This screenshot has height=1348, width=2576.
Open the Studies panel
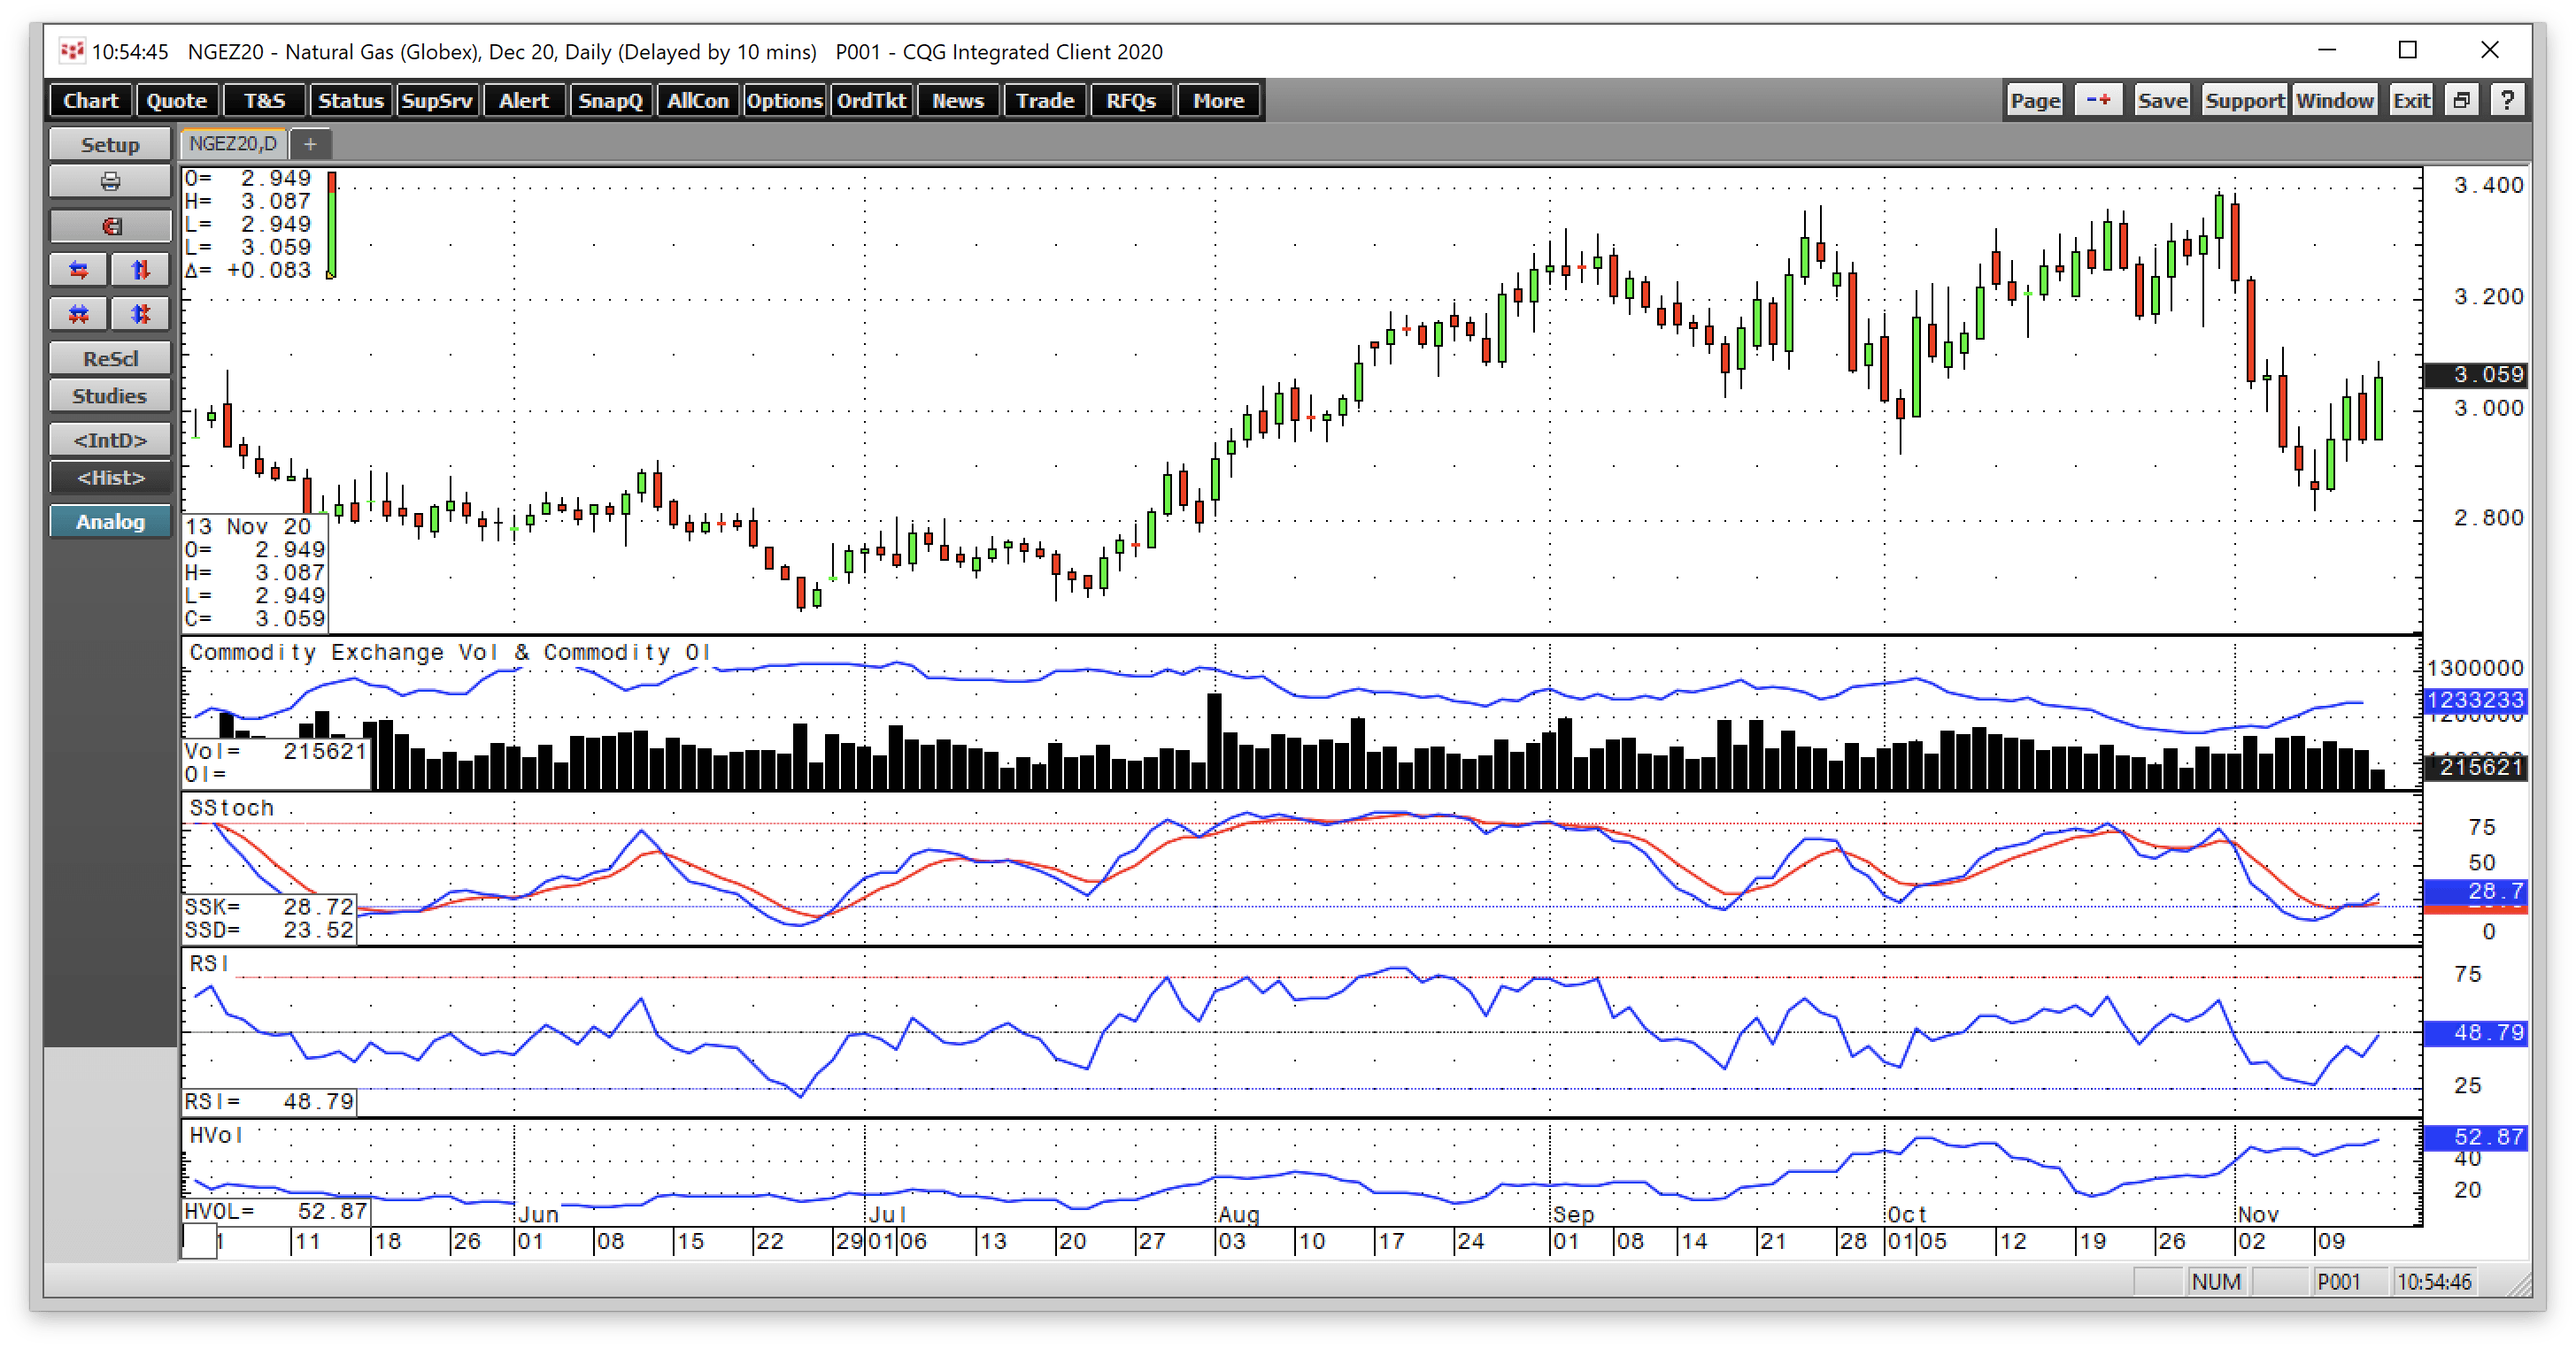(x=110, y=394)
